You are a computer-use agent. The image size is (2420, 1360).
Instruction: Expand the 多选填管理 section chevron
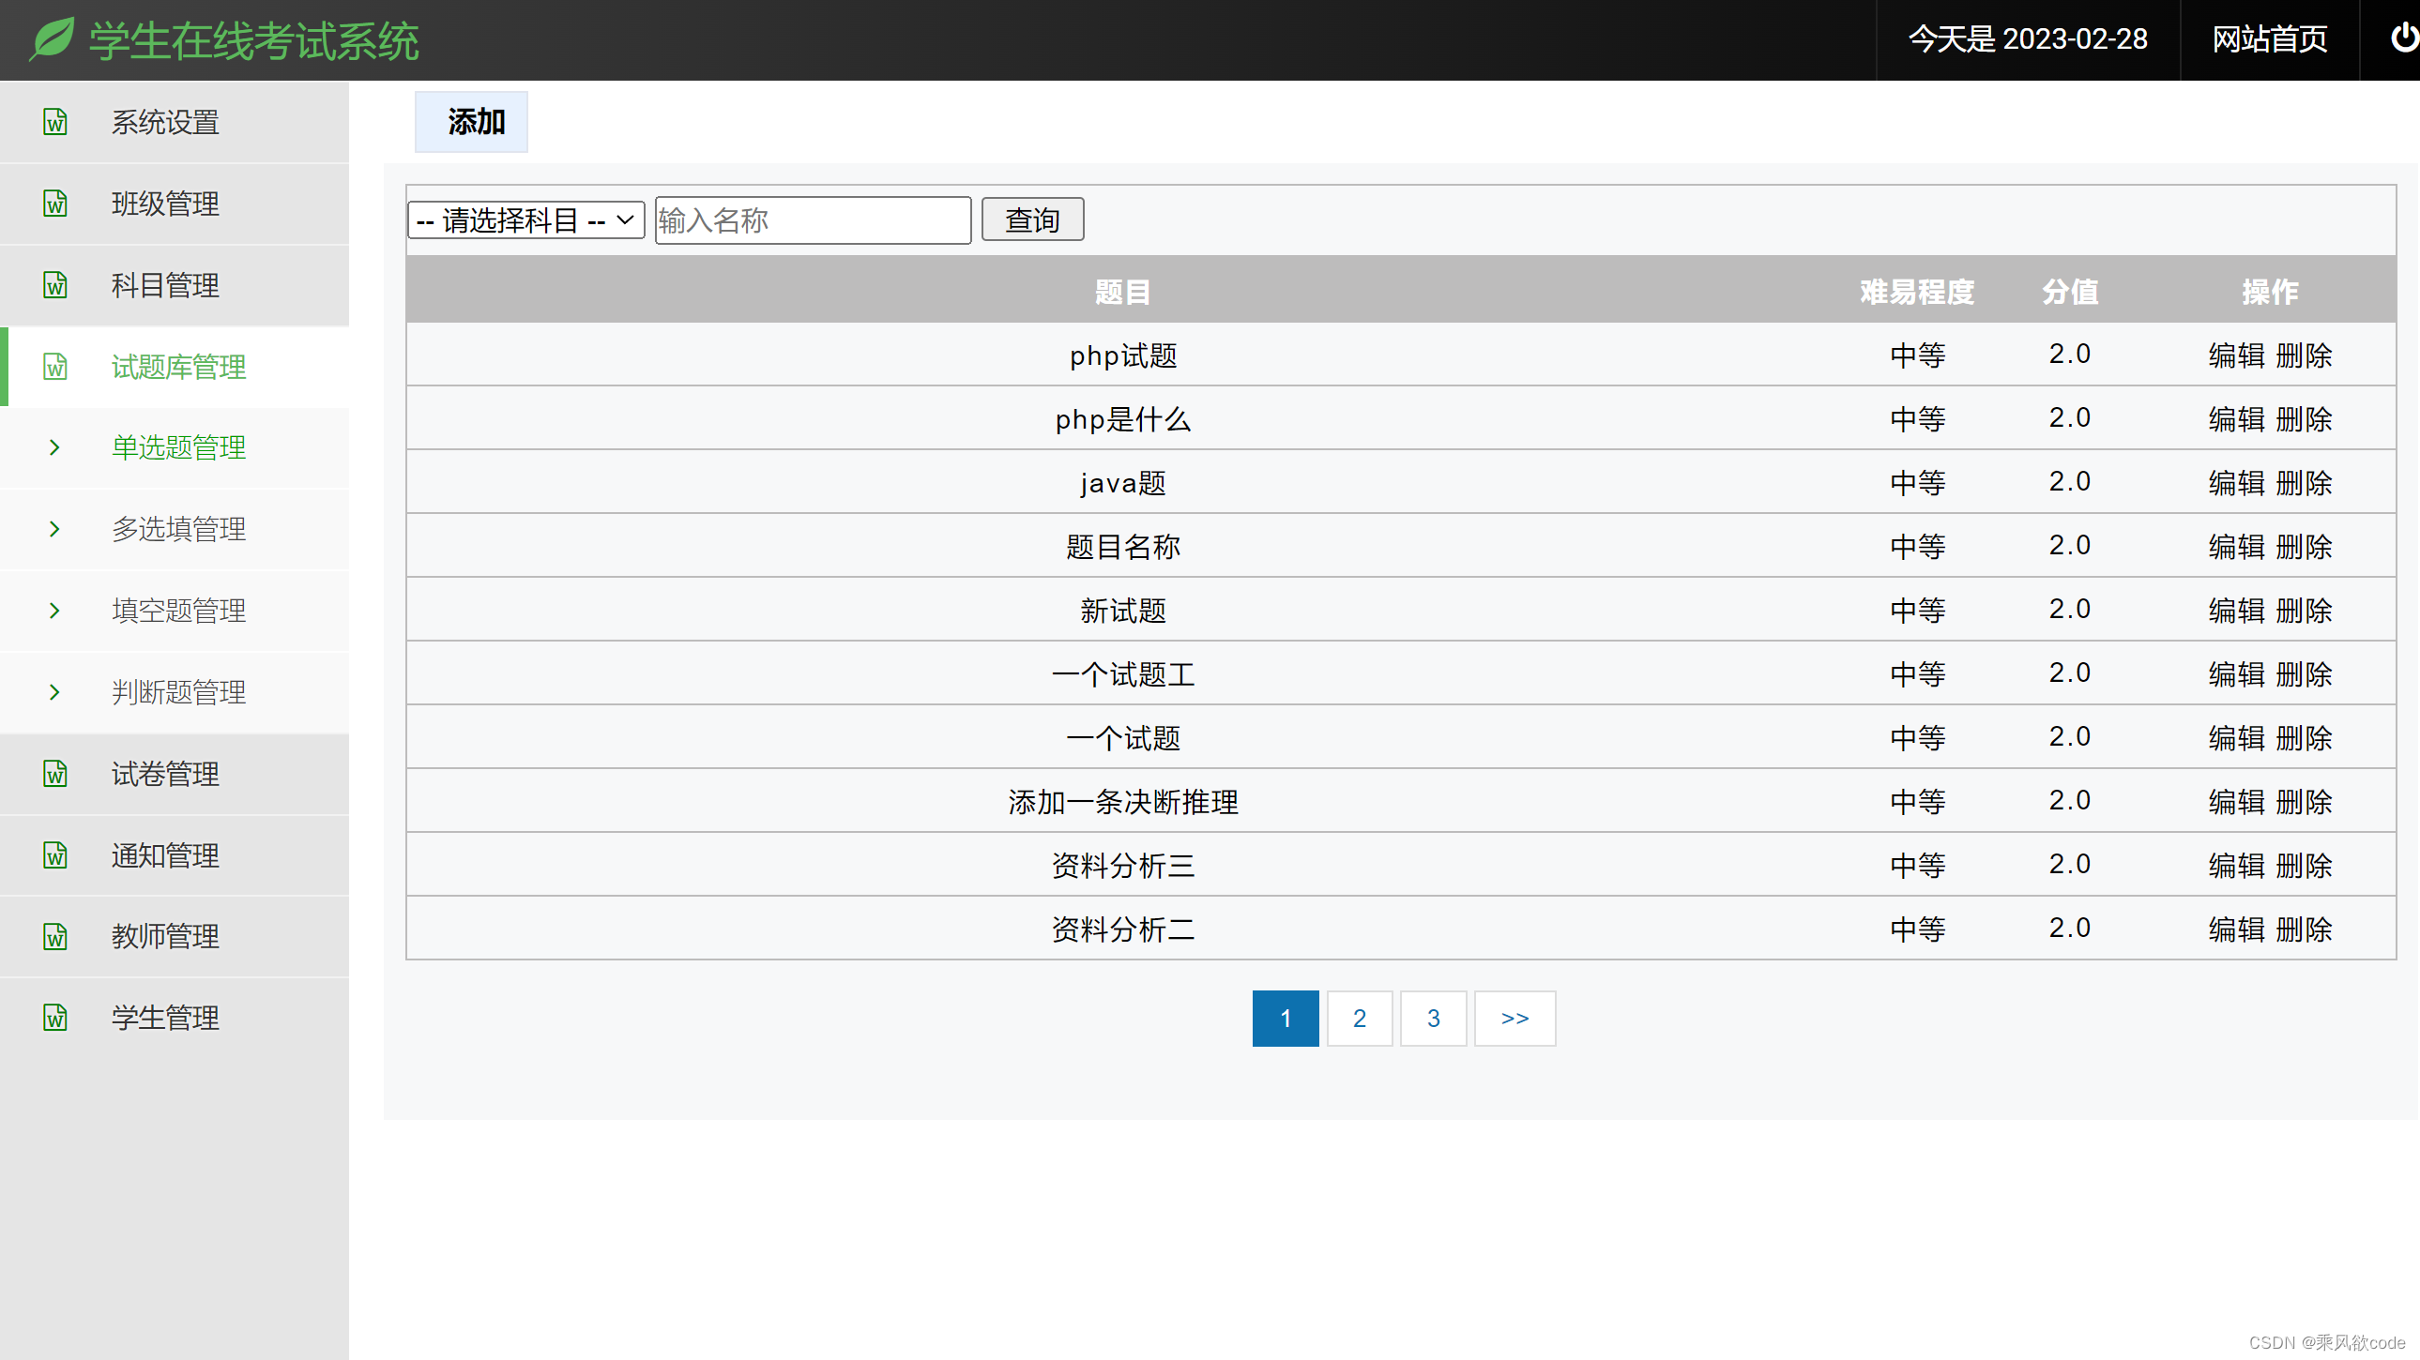pos(54,529)
